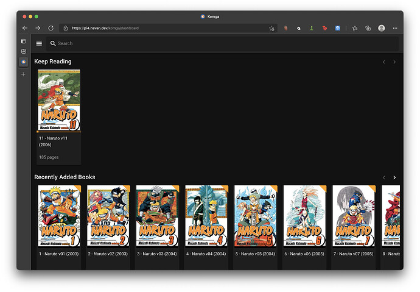Image resolution: width=420 pixels, height=292 pixels.
Task: Reload the Komga dashboard page
Action: click(x=51, y=28)
